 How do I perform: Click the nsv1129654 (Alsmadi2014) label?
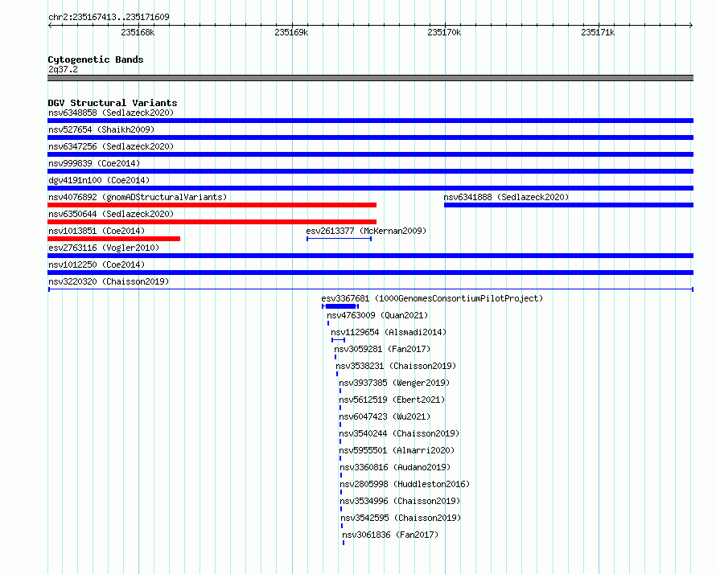(x=389, y=332)
